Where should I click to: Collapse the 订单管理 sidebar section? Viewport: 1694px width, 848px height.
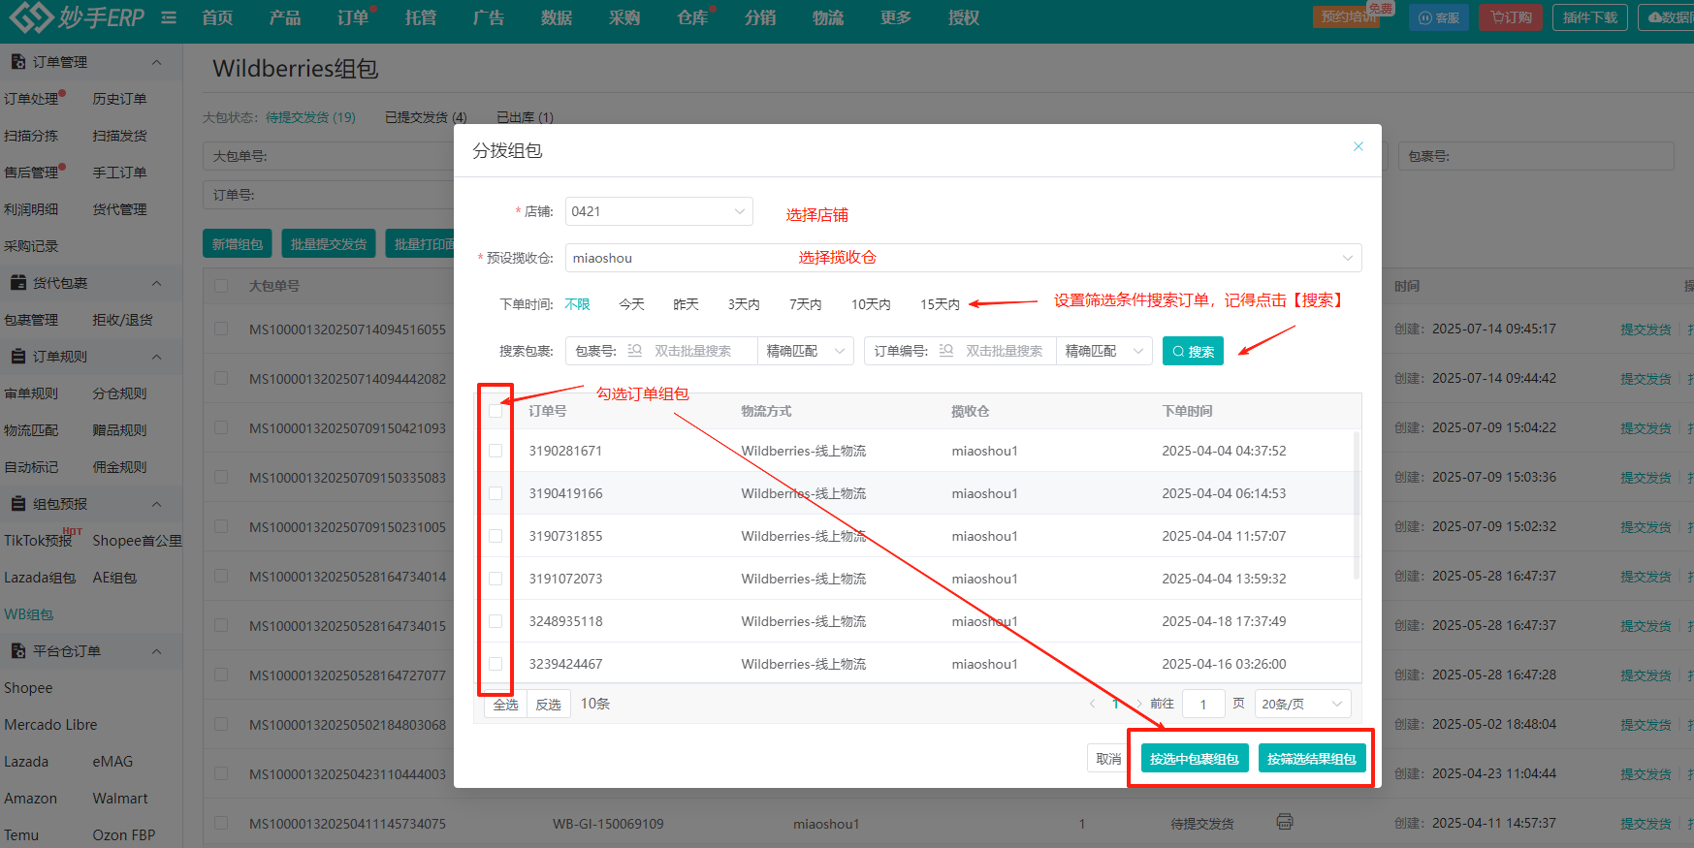coord(156,62)
